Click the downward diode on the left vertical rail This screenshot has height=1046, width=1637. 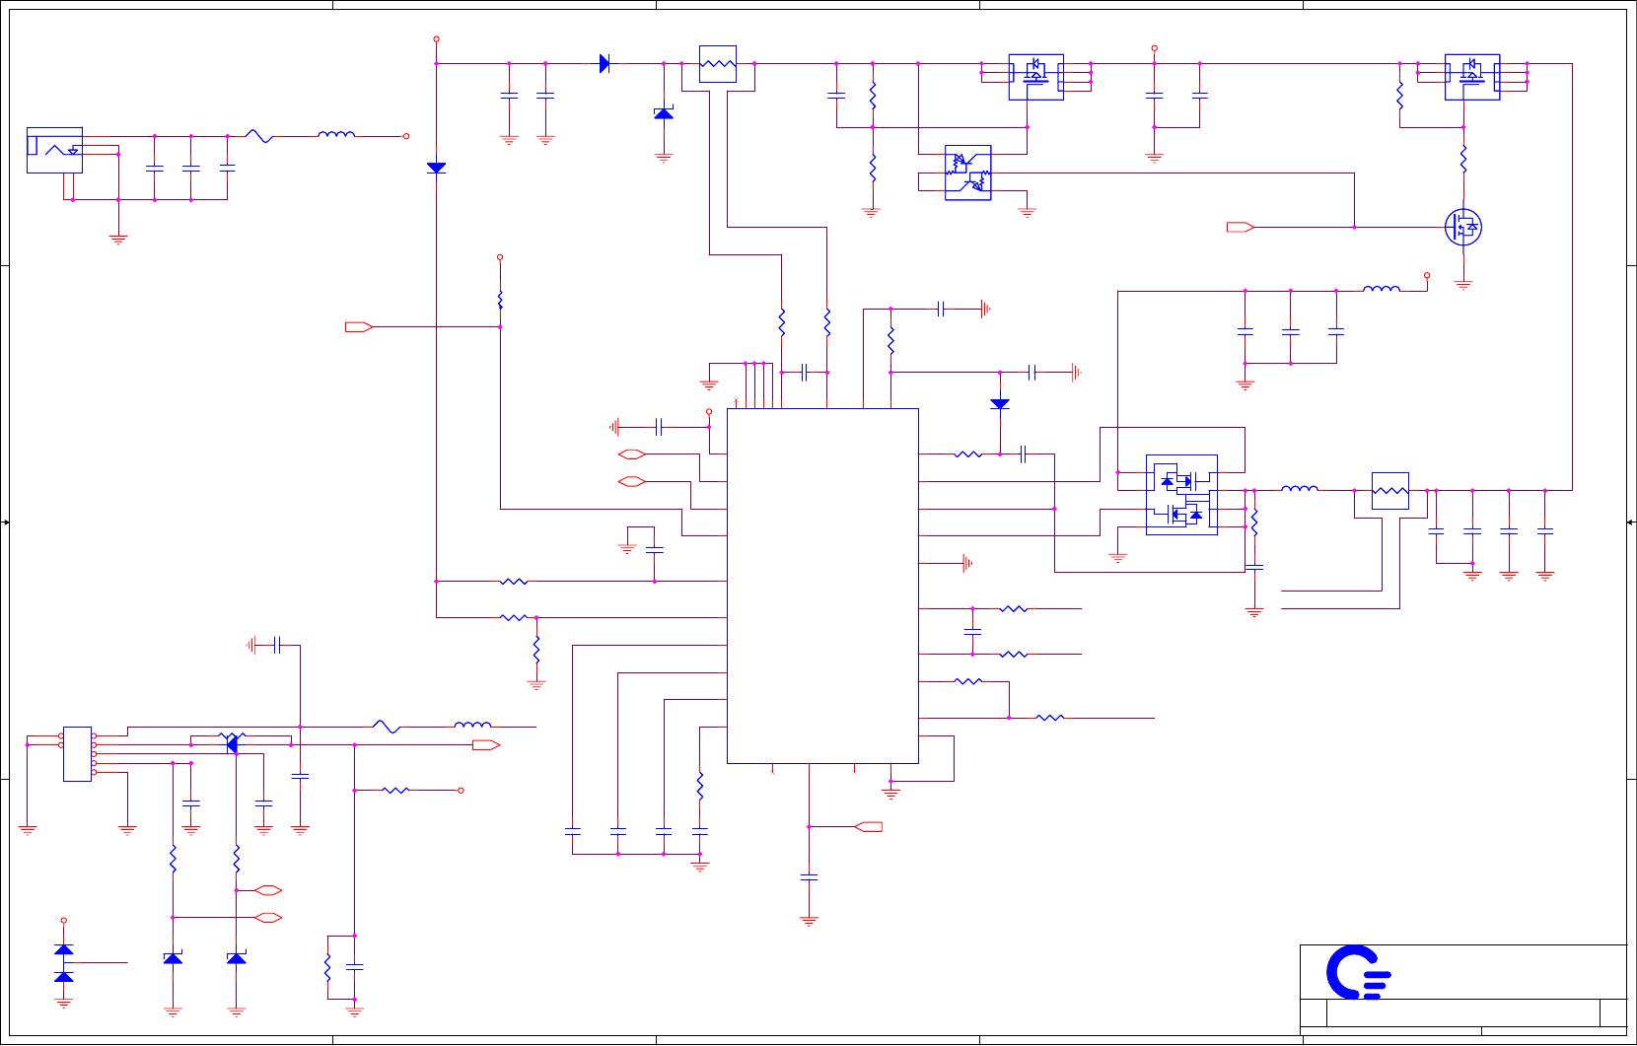[x=436, y=169]
